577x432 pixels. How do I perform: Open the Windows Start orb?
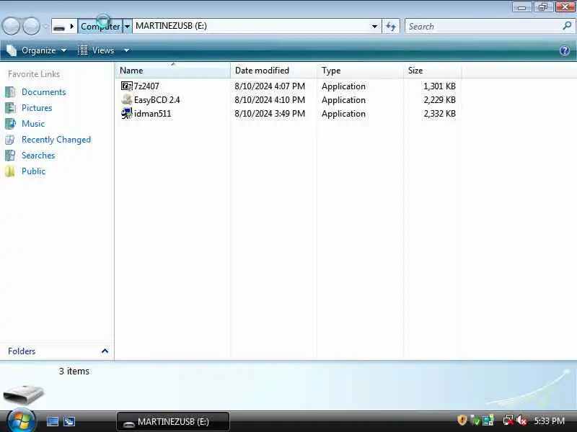tap(21, 421)
